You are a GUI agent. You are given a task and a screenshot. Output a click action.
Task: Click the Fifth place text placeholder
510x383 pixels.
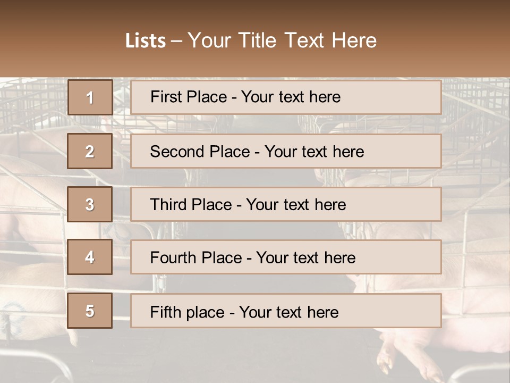[286, 311]
